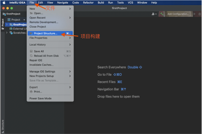Click Add Configuration button
The width and height of the screenshot is (202, 134).
pos(178,14)
